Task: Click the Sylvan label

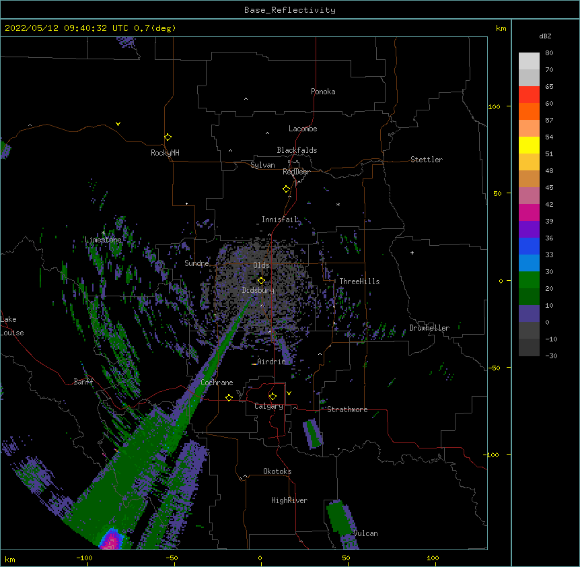Action: pyautogui.click(x=262, y=165)
